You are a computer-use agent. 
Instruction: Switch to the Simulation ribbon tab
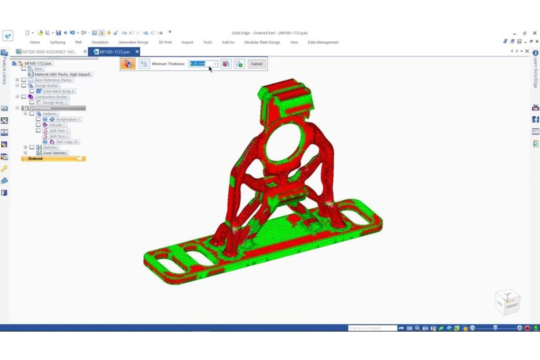coord(100,42)
